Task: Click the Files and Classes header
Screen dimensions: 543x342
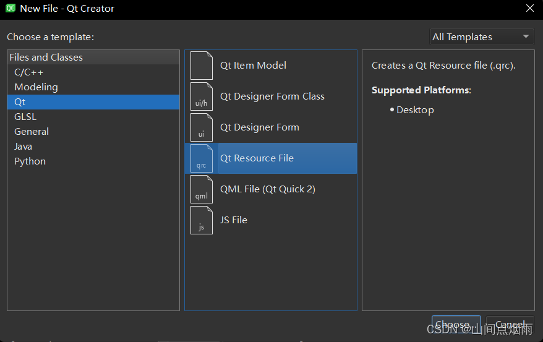Action: tap(93, 58)
